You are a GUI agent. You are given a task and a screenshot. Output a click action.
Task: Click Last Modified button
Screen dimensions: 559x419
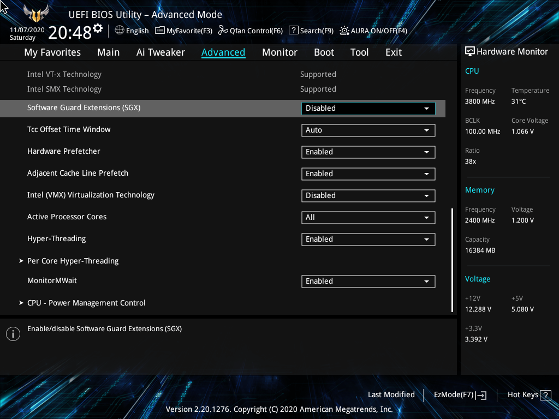click(391, 394)
